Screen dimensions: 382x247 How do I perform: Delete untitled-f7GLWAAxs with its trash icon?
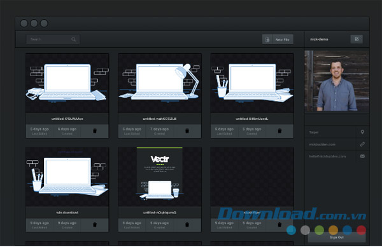point(95,131)
